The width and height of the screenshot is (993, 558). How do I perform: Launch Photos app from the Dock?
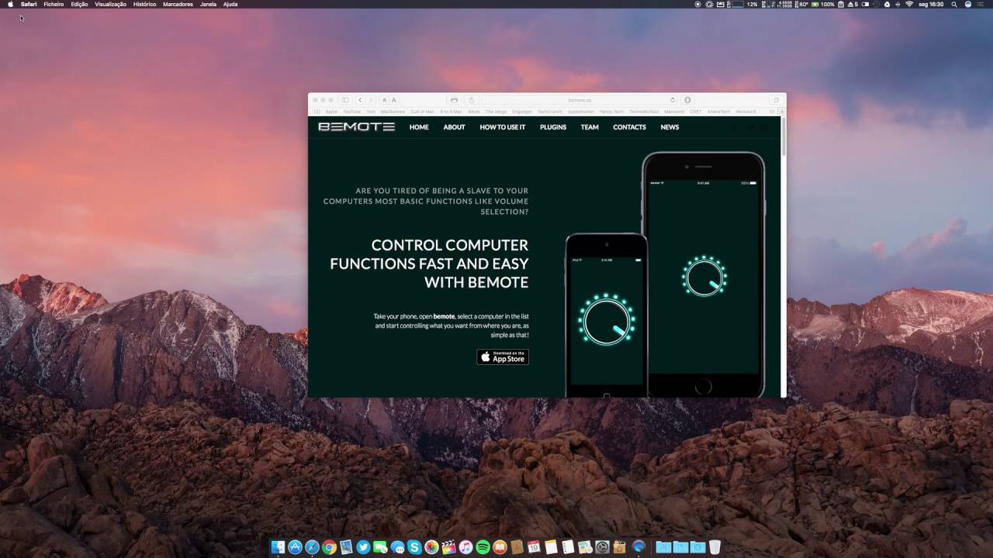point(431,547)
